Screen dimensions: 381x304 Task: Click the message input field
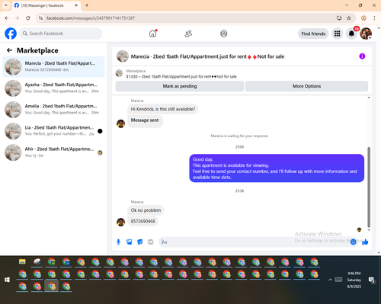tap(254, 242)
